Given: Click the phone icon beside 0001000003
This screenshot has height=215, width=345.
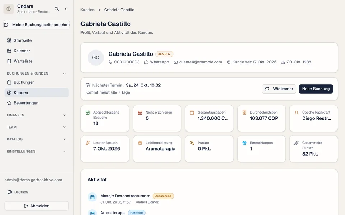Looking at the screenshot, I should [x=110, y=62].
